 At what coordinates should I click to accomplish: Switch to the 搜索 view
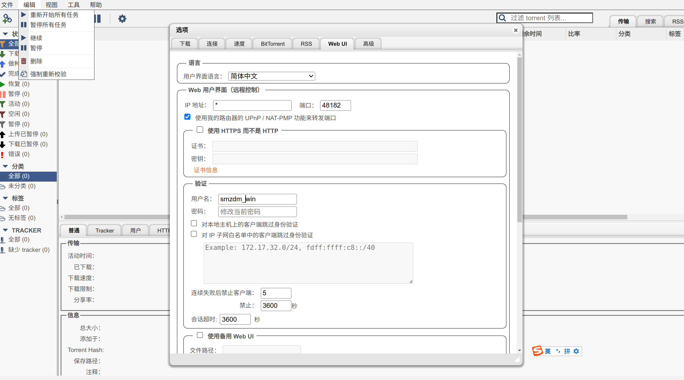click(x=650, y=21)
